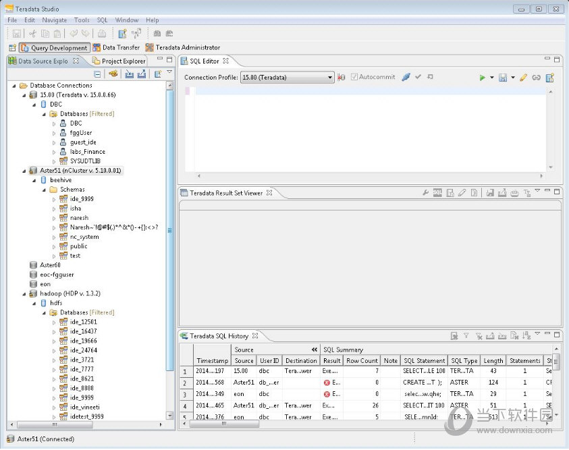
Task: Switch to the Project Explorer tab
Action: tap(119, 61)
